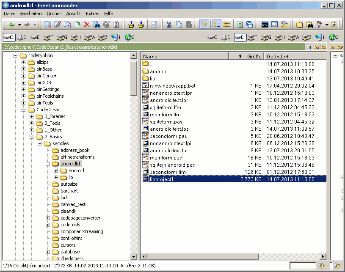Screen dimensions: 345x272
Task: Click the file list scroll right arrow
Action: pos(323,257)
